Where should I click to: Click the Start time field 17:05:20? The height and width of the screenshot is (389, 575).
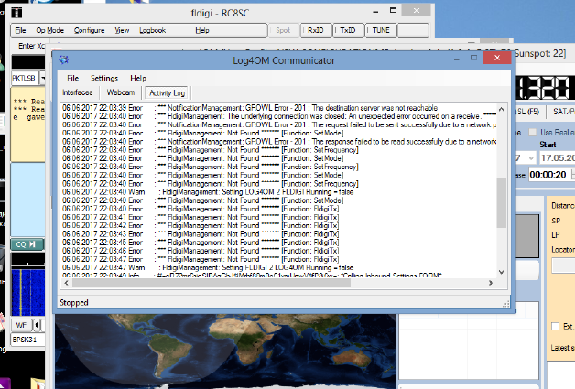(558, 158)
